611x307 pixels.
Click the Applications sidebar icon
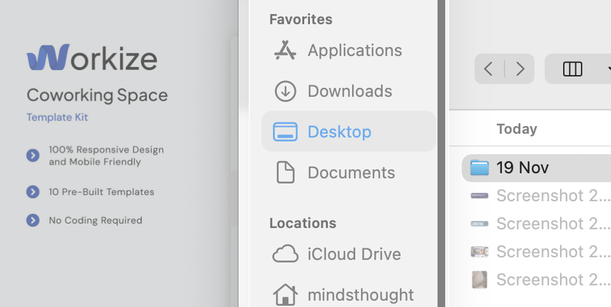[x=285, y=50]
